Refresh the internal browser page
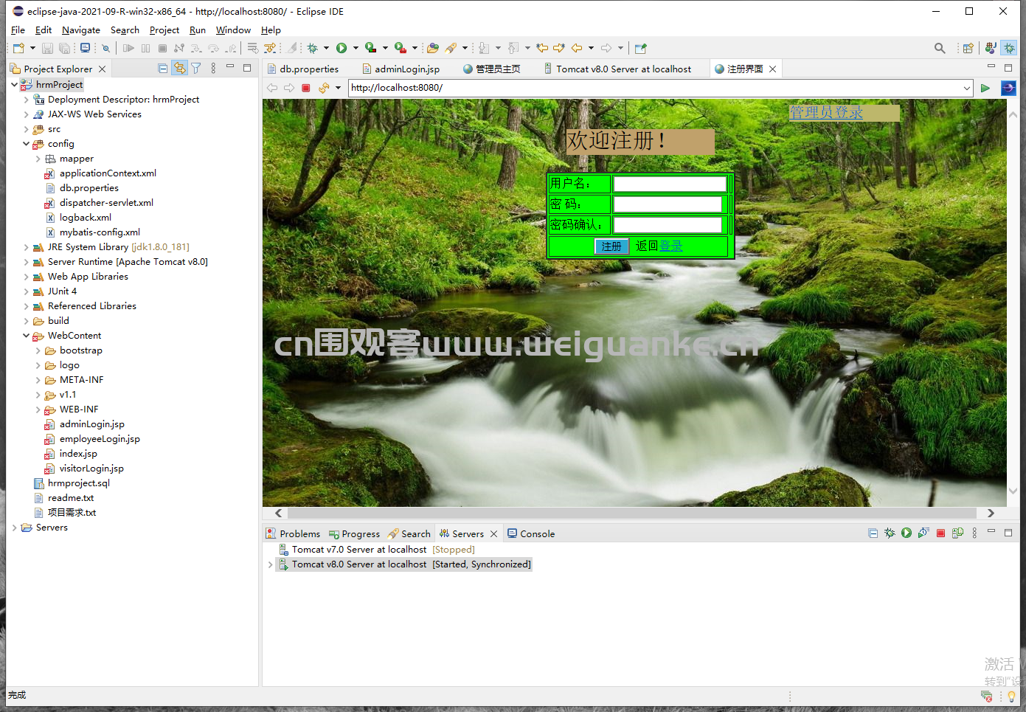 323,88
